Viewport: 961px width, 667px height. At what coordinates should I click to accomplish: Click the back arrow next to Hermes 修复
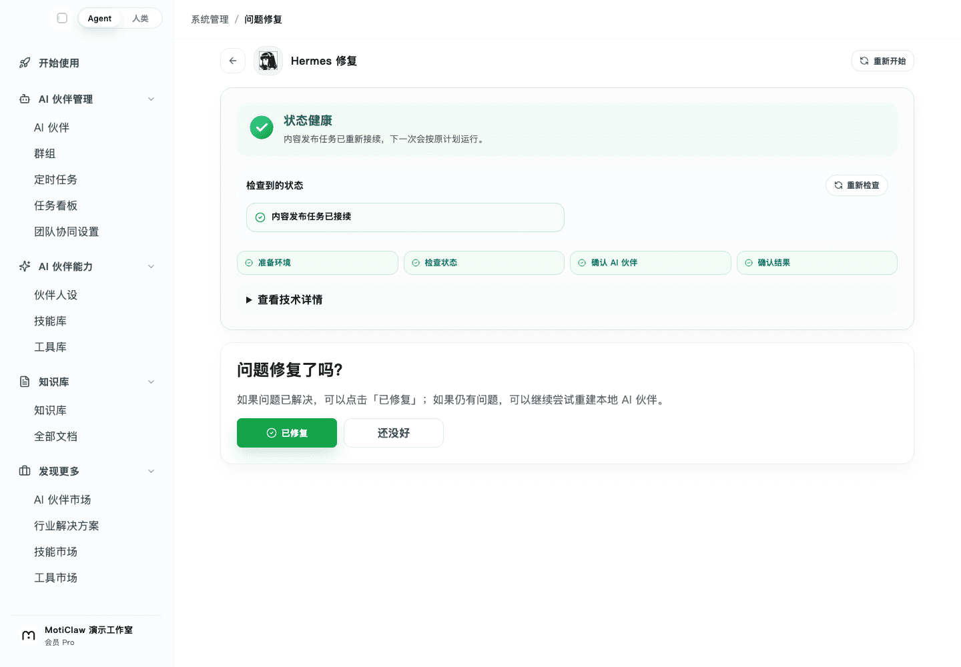point(233,61)
